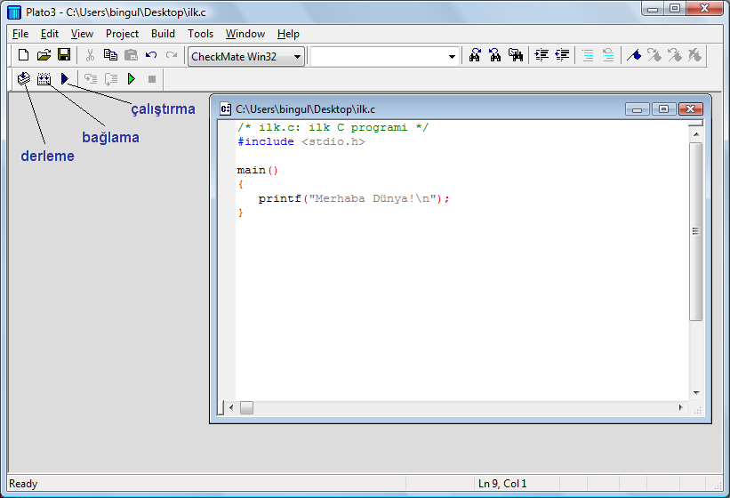Cut selection with the scissors icon
The width and height of the screenshot is (730, 498).
pyautogui.click(x=90, y=55)
